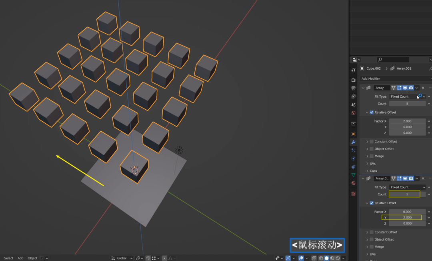Select wireframe viewport shading
The image size is (432, 261).
click(x=321, y=258)
